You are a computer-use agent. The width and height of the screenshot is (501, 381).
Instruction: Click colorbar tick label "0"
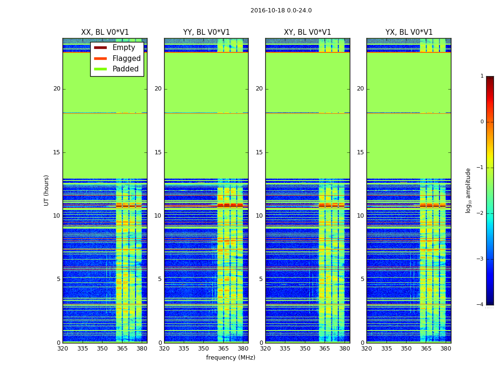pyautogui.click(x=482, y=122)
